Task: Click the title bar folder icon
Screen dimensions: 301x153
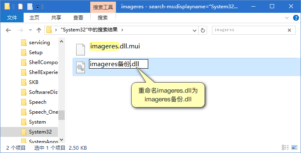Action: point(7,6)
